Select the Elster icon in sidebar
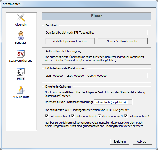The image size is (158, 150). pos(21,72)
